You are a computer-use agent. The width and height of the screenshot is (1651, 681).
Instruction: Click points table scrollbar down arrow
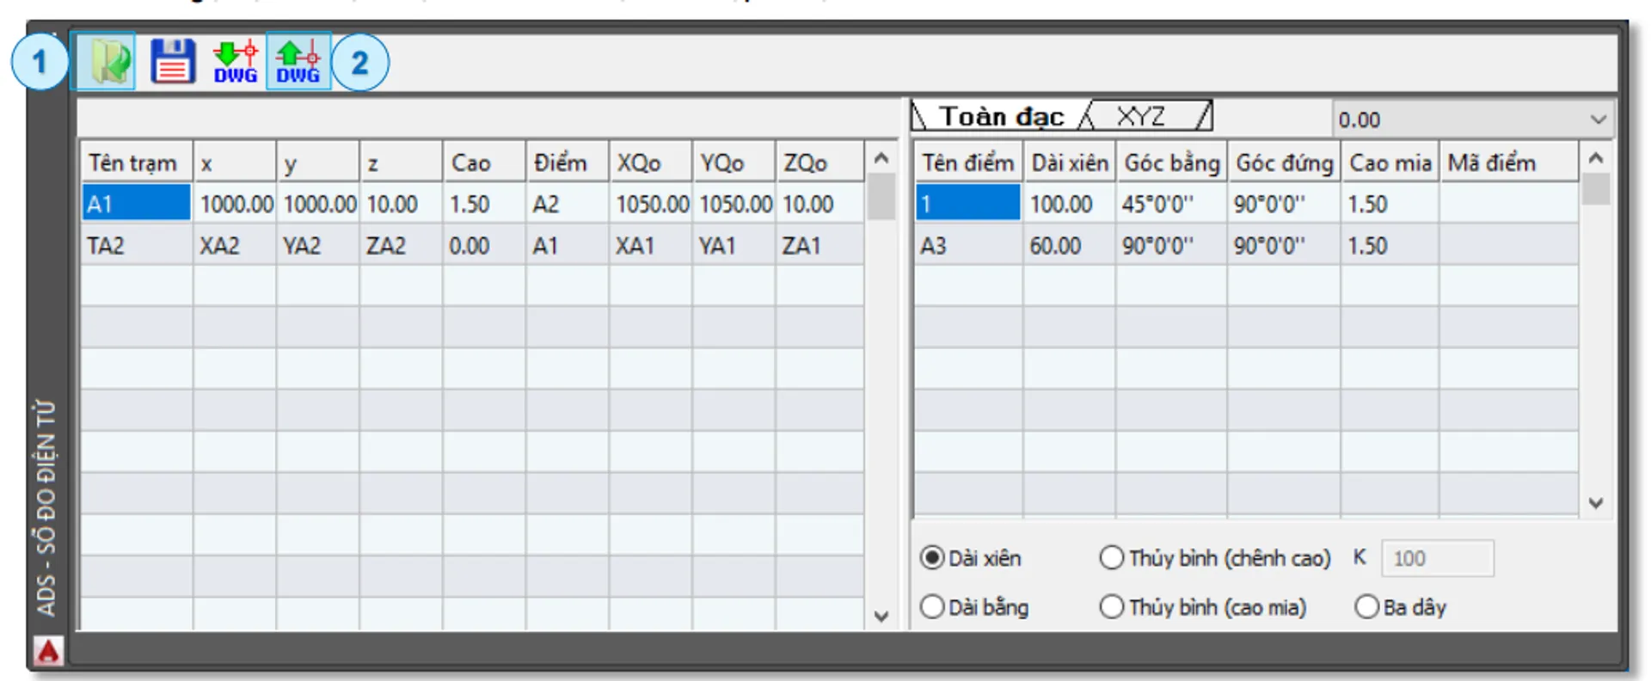1596,503
